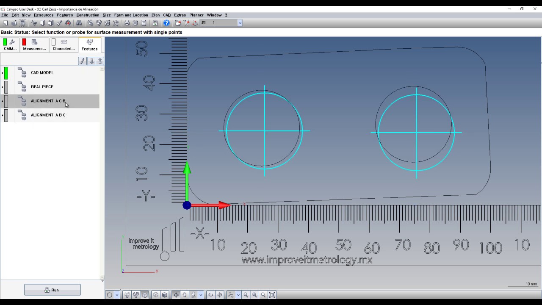This screenshot has width=542, height=305.
Task: Click the Run button
Action: [53, 290]
